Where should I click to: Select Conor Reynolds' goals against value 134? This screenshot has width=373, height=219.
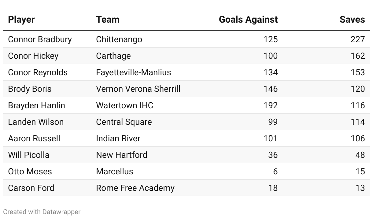point(270,72)
